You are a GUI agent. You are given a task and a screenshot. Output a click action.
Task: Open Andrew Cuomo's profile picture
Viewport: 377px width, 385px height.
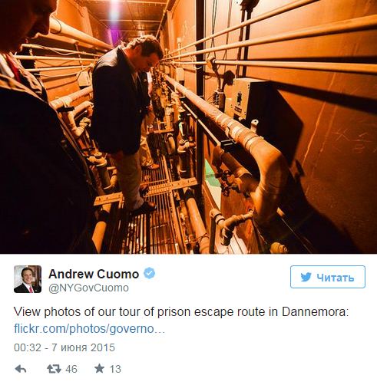pyautogui.click(x=28, y=279)
